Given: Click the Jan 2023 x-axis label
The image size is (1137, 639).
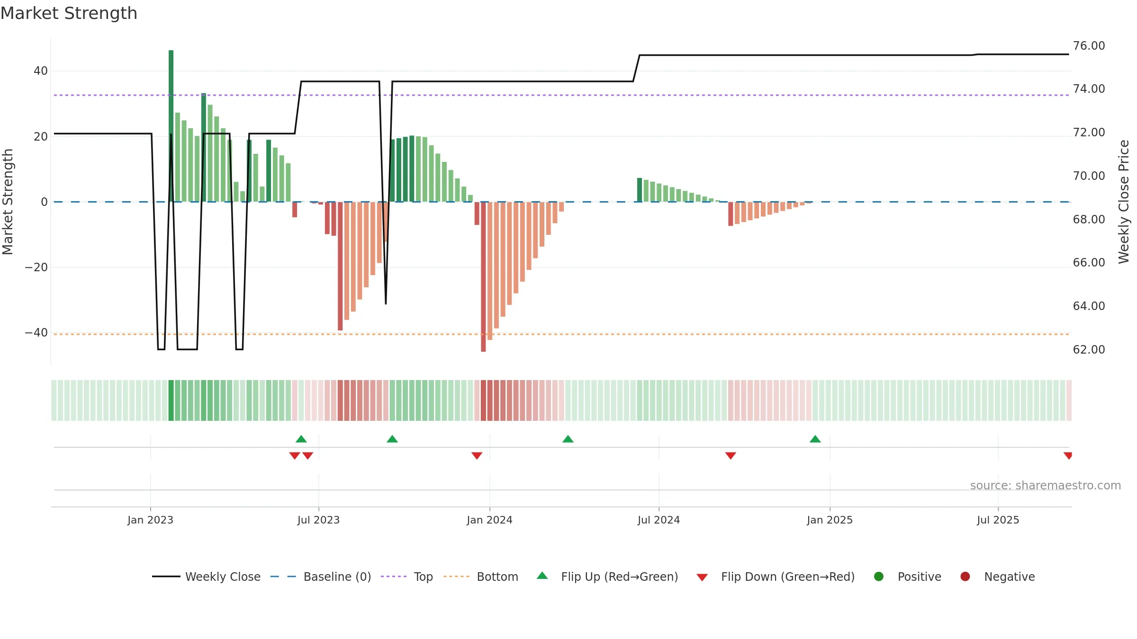Looking at the screenshot, I should pos(150,520).
